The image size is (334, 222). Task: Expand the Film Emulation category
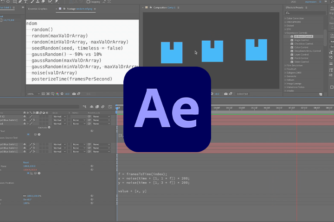coord(285,65)
